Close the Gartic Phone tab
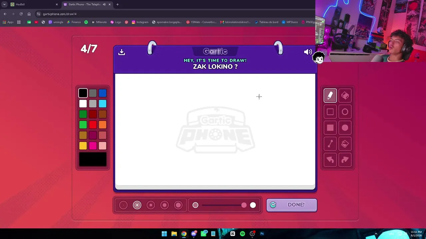 coord(109,4)
